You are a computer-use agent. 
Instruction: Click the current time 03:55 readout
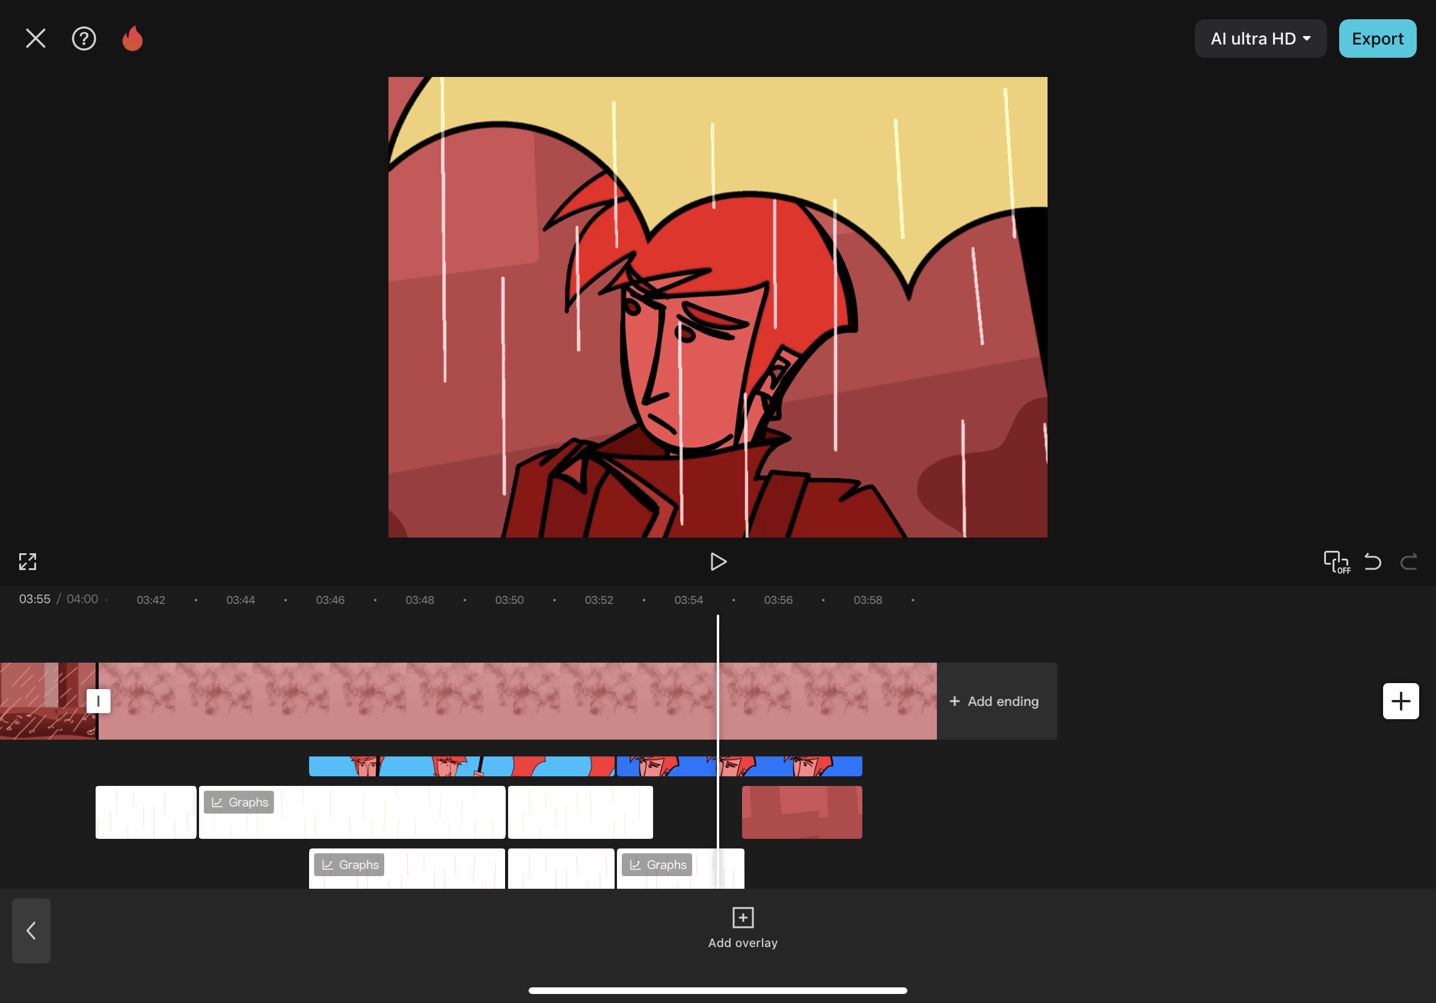coord(34,599)
